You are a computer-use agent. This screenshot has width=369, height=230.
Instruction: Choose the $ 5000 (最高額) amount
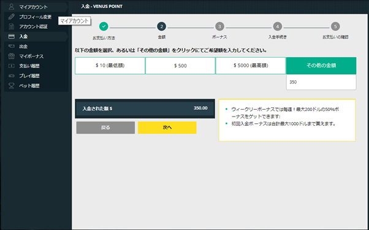pyautogui.click(x=251, y=66)
